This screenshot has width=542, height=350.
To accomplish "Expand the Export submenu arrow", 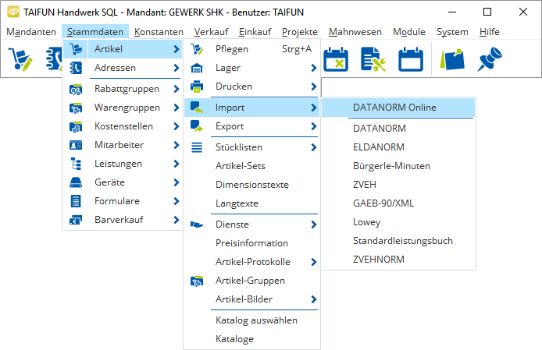I will click(313, 126).
